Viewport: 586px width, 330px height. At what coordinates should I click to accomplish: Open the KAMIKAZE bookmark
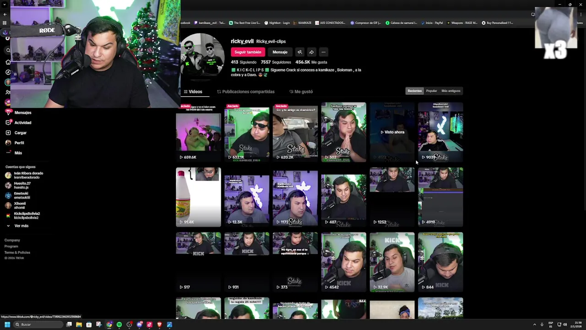303,23
